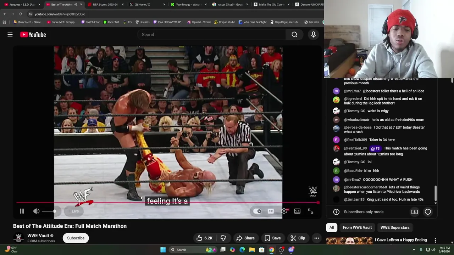Mute the tab via speaker icon

(76, 5)
